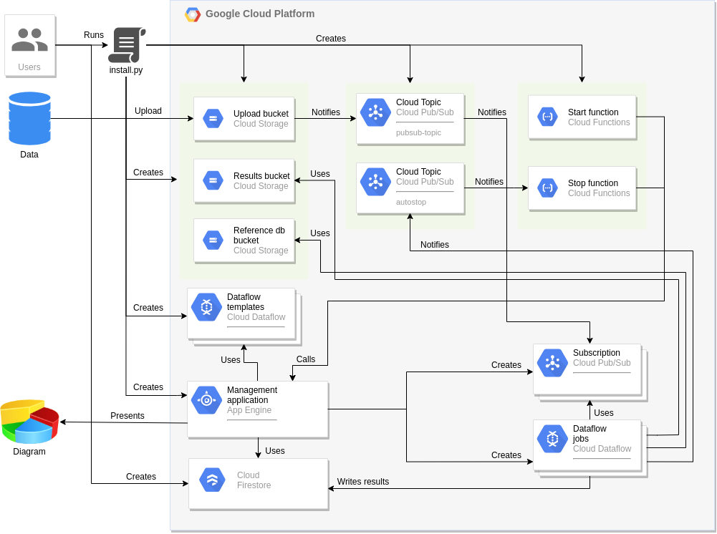This screenshot has width=717, height=534.
Task: Click the Users caption text
Action: click(29, 67)
